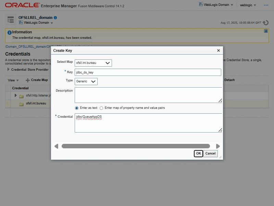Click the three-dot overflow icon
The height and width of the screenshot is (206, 274).
tap(266, 5)
